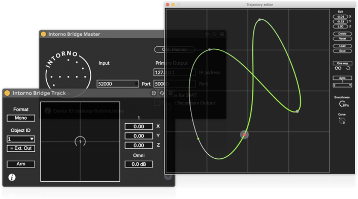Click the info icon in Bridge Track
Viewport: 358px width, 199px height.
coord(12,177)
